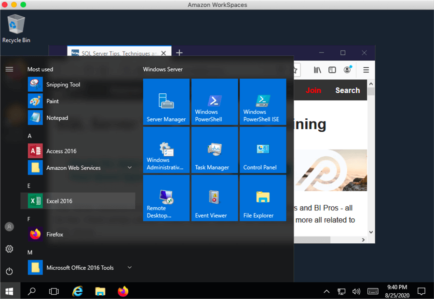
Task: Open the Remote Desktop tile
Action: click(x=166, y=198)
